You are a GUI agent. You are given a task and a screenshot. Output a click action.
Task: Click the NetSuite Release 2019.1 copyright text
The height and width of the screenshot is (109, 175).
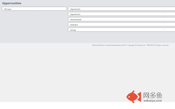tap(130, 45)
